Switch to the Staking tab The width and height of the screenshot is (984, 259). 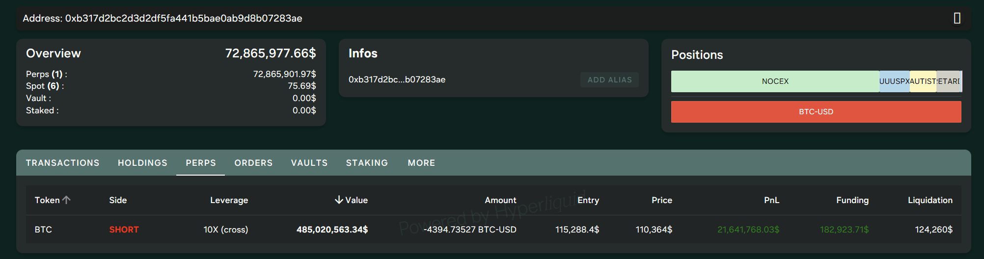point(367,163)
